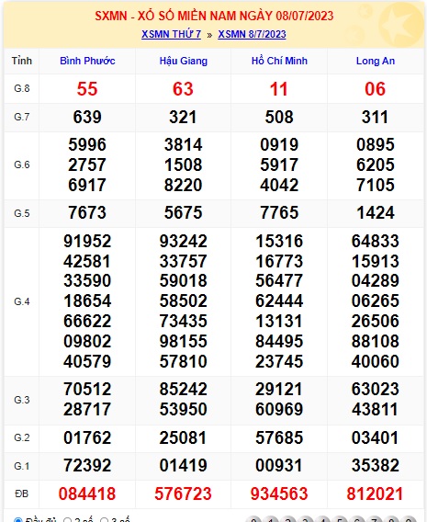Select the '2 số' radio option
Viewport: 427px width, 522px height.
click(x=68, y=520)
